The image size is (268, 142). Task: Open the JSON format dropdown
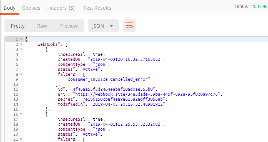coord(103,26)
